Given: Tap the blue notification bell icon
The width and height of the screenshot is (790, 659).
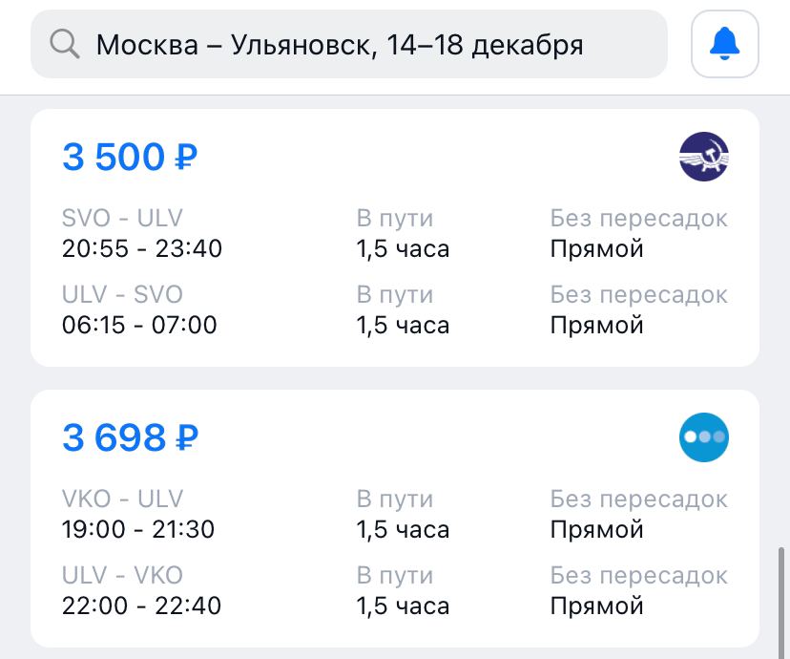Looking at the screenshot, I should coord(724,44).
